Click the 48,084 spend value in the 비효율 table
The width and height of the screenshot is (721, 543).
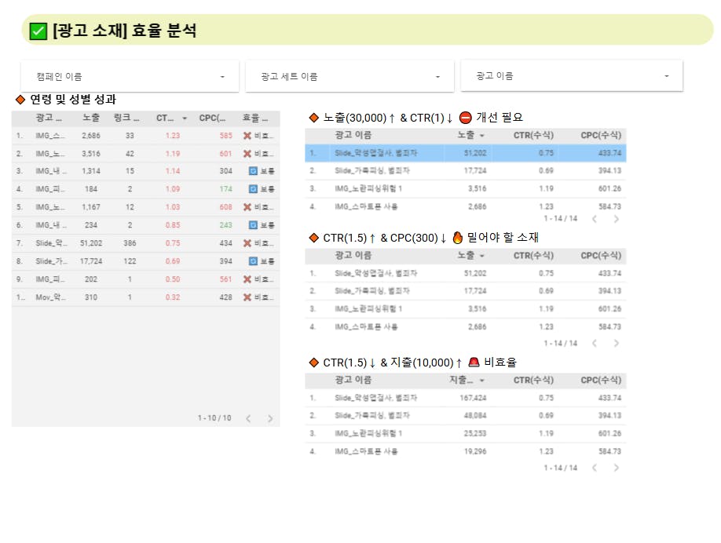coord(475,416)
